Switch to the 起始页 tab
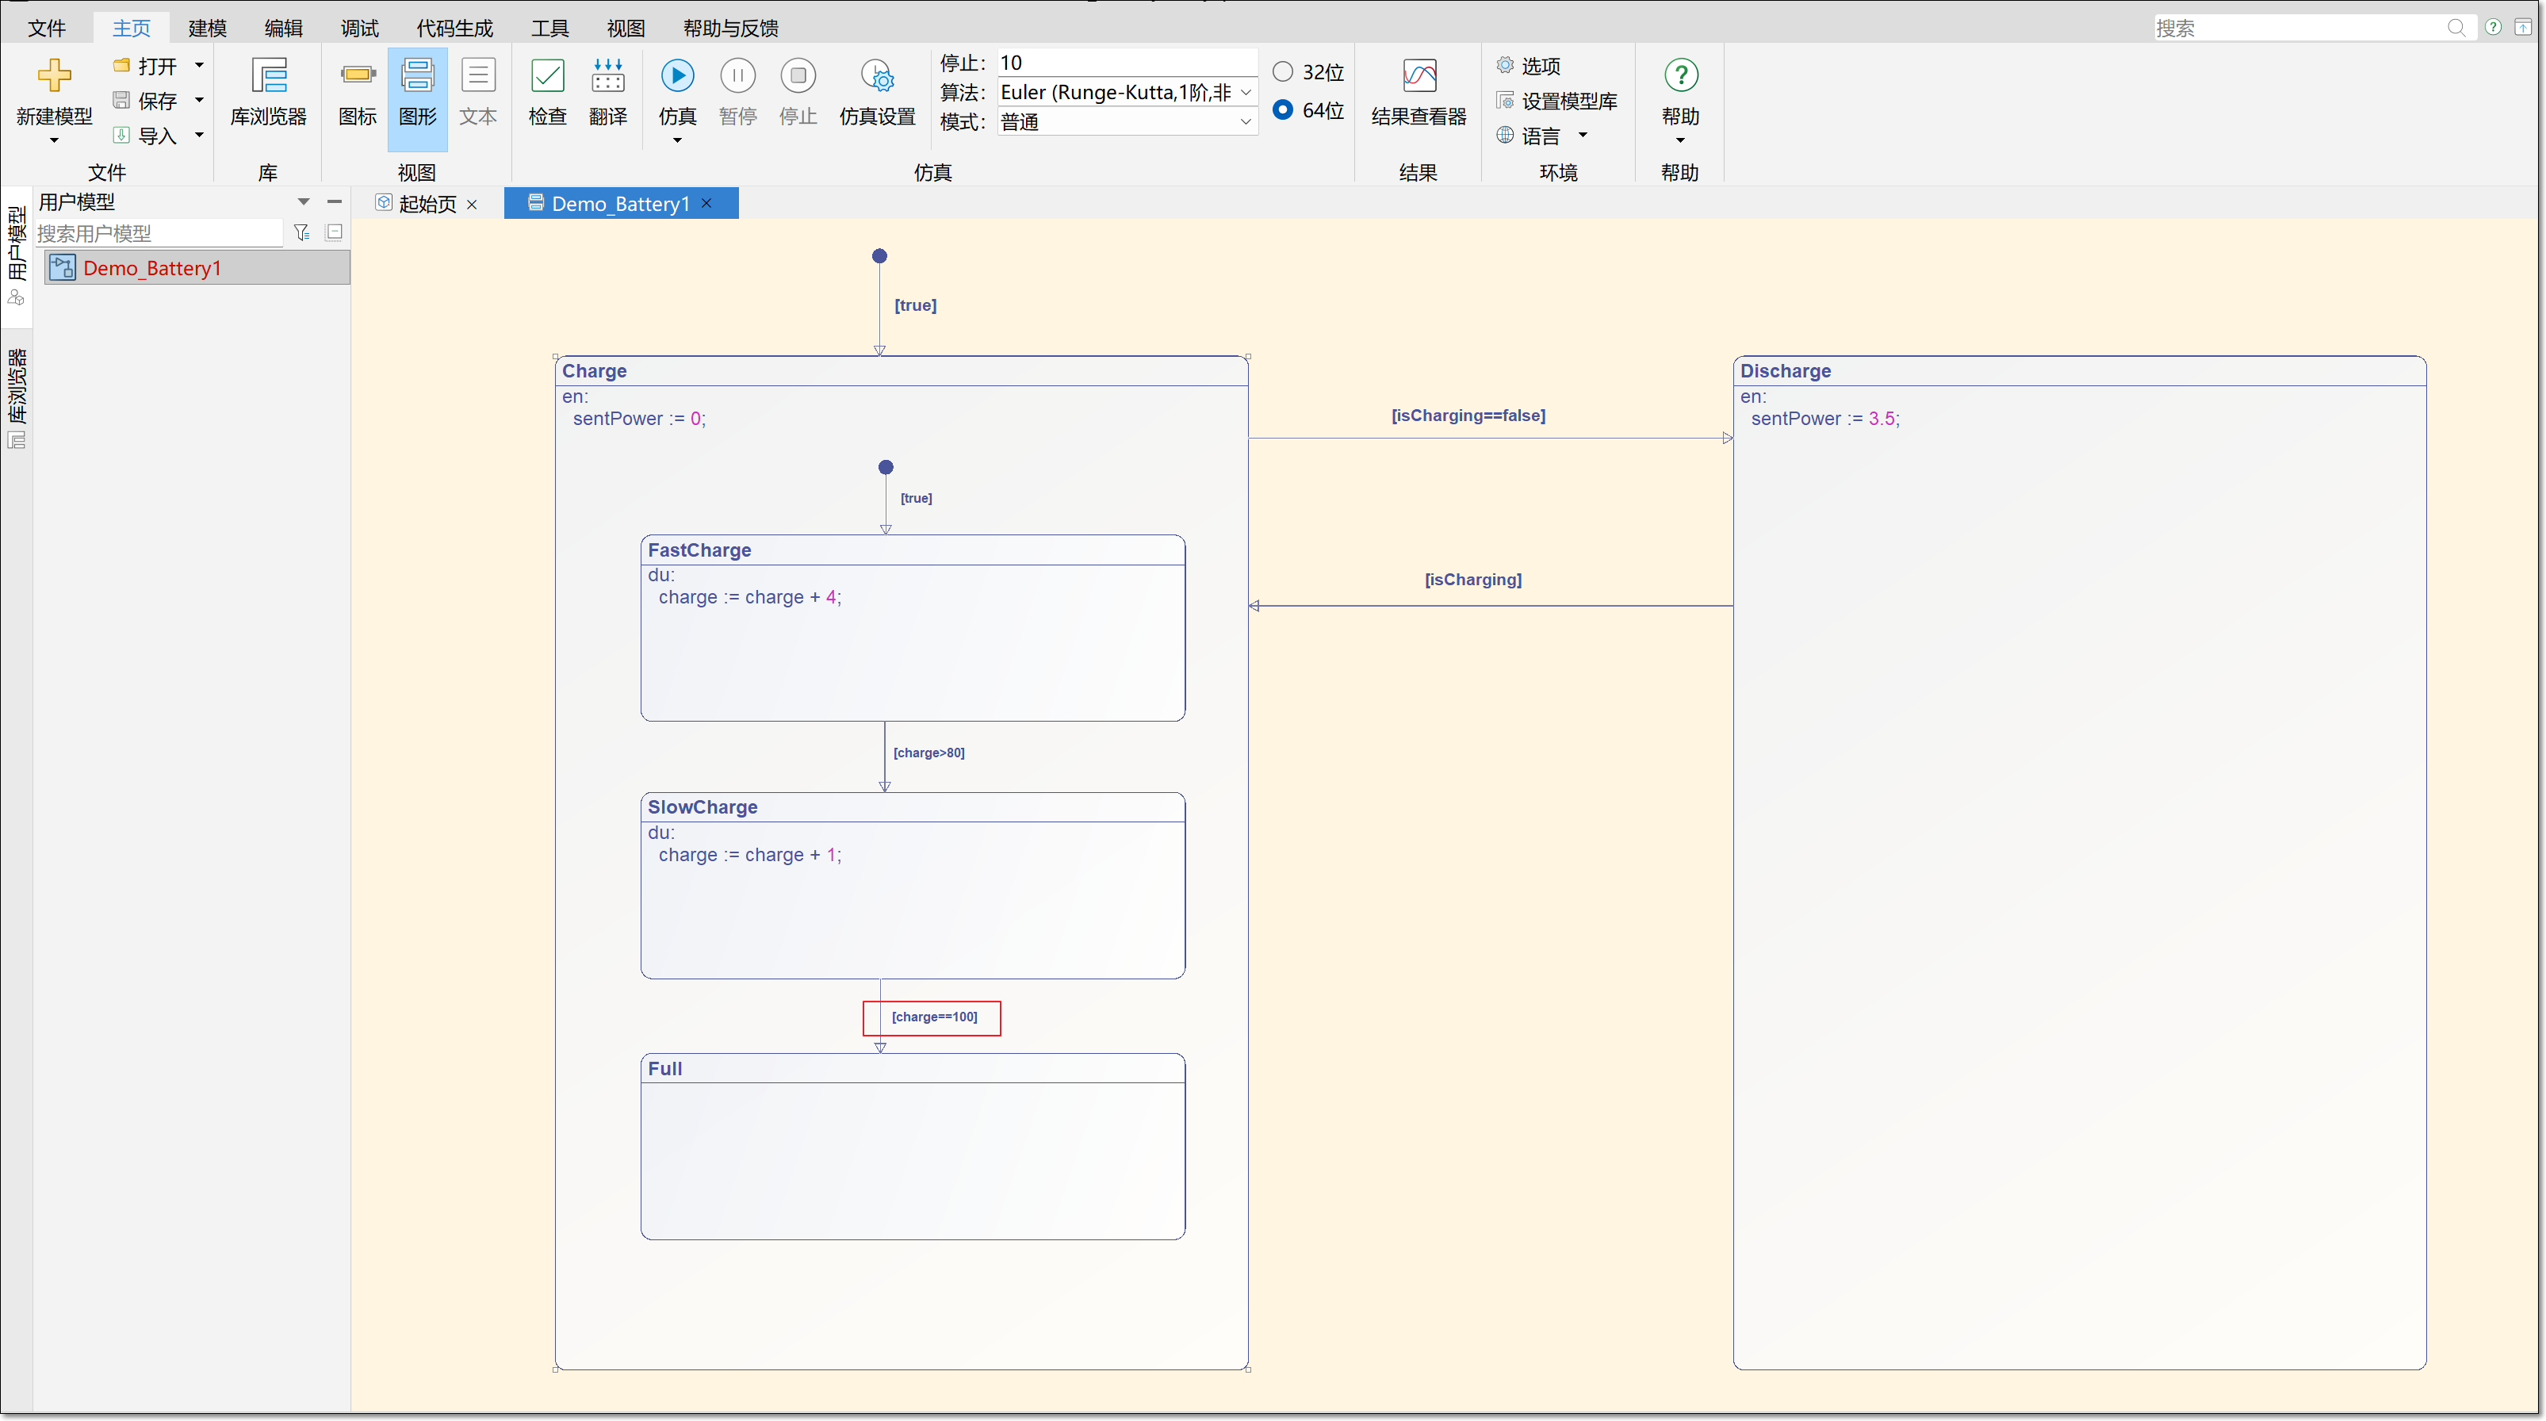2546x1421 pixels. [427, 204]
